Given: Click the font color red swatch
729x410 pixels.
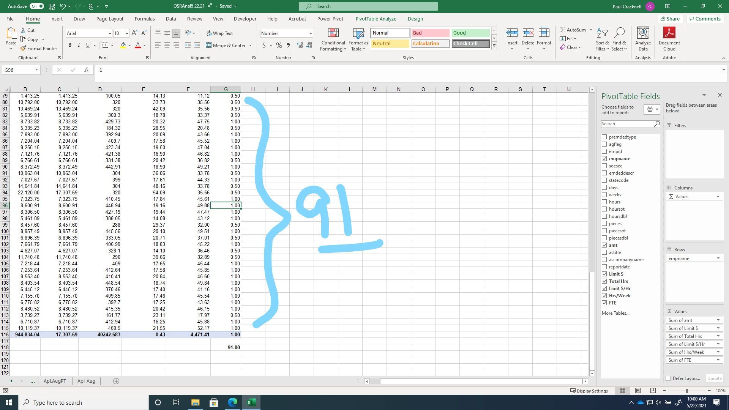Looking at the screenshot, I should point(138,45).
